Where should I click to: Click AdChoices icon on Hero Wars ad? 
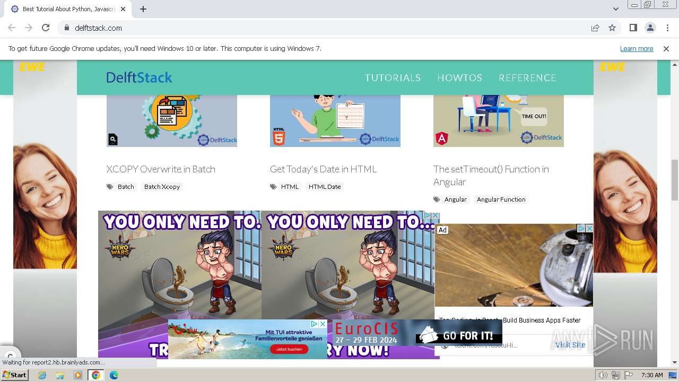point(428,215)
